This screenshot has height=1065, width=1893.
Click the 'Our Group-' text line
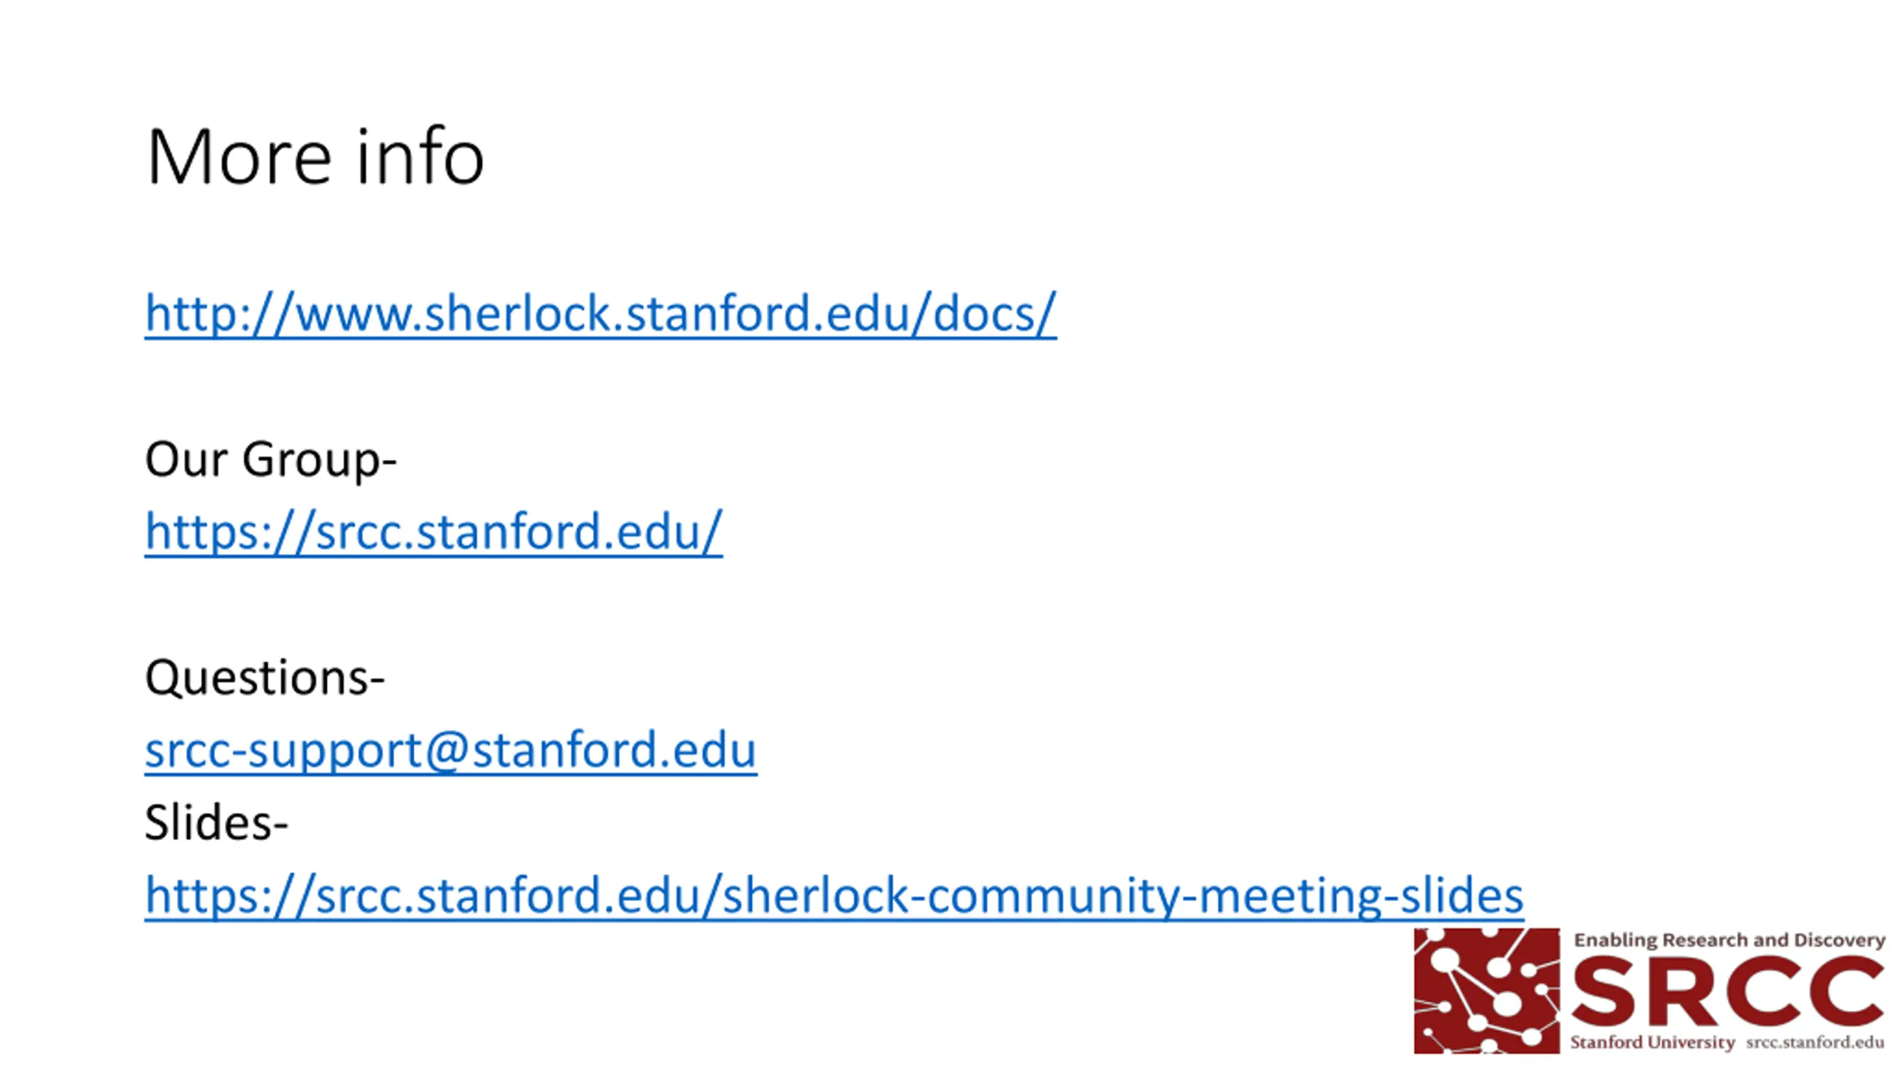pos(271,460)
